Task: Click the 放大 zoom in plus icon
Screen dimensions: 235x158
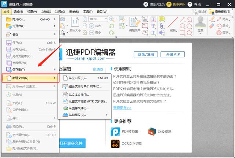Action: coord(92,26)
